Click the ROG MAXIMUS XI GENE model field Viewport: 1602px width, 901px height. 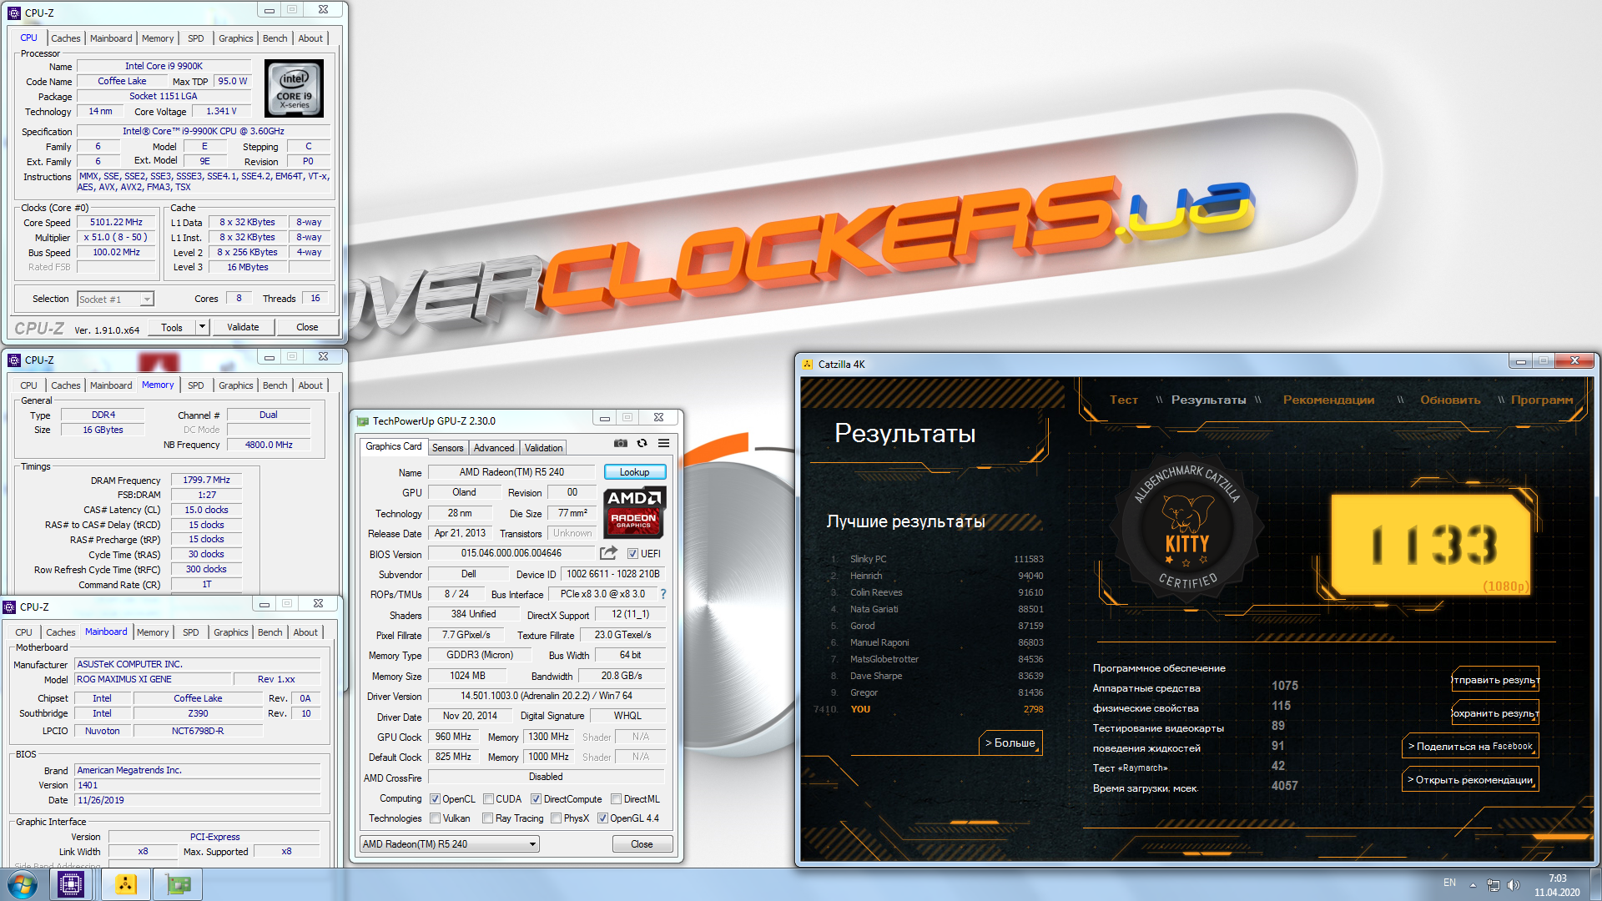pyautogui.click(x=153, y=679)
